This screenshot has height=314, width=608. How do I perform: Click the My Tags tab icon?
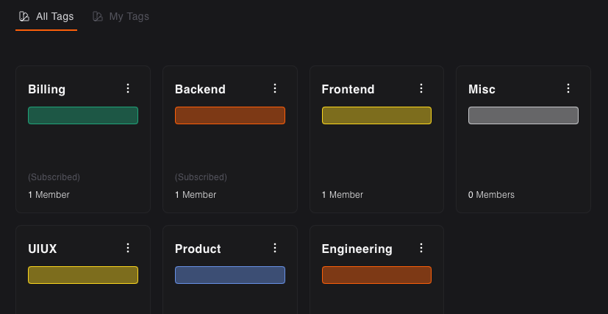[97, 16]
